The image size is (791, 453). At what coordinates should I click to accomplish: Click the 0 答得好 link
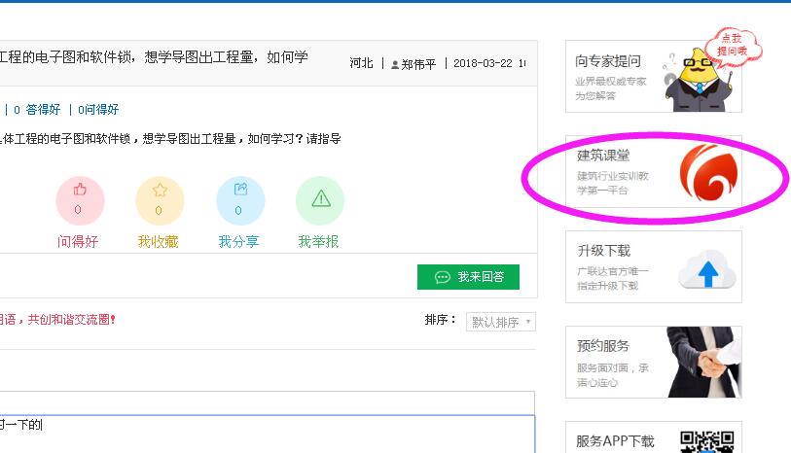37,109
